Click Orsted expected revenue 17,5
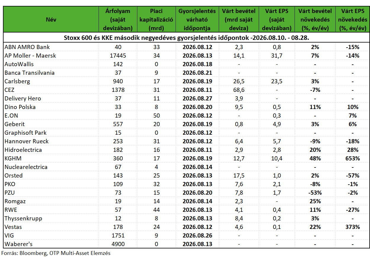This screenshot has height=257, width=370. click(x=239, y=175)
